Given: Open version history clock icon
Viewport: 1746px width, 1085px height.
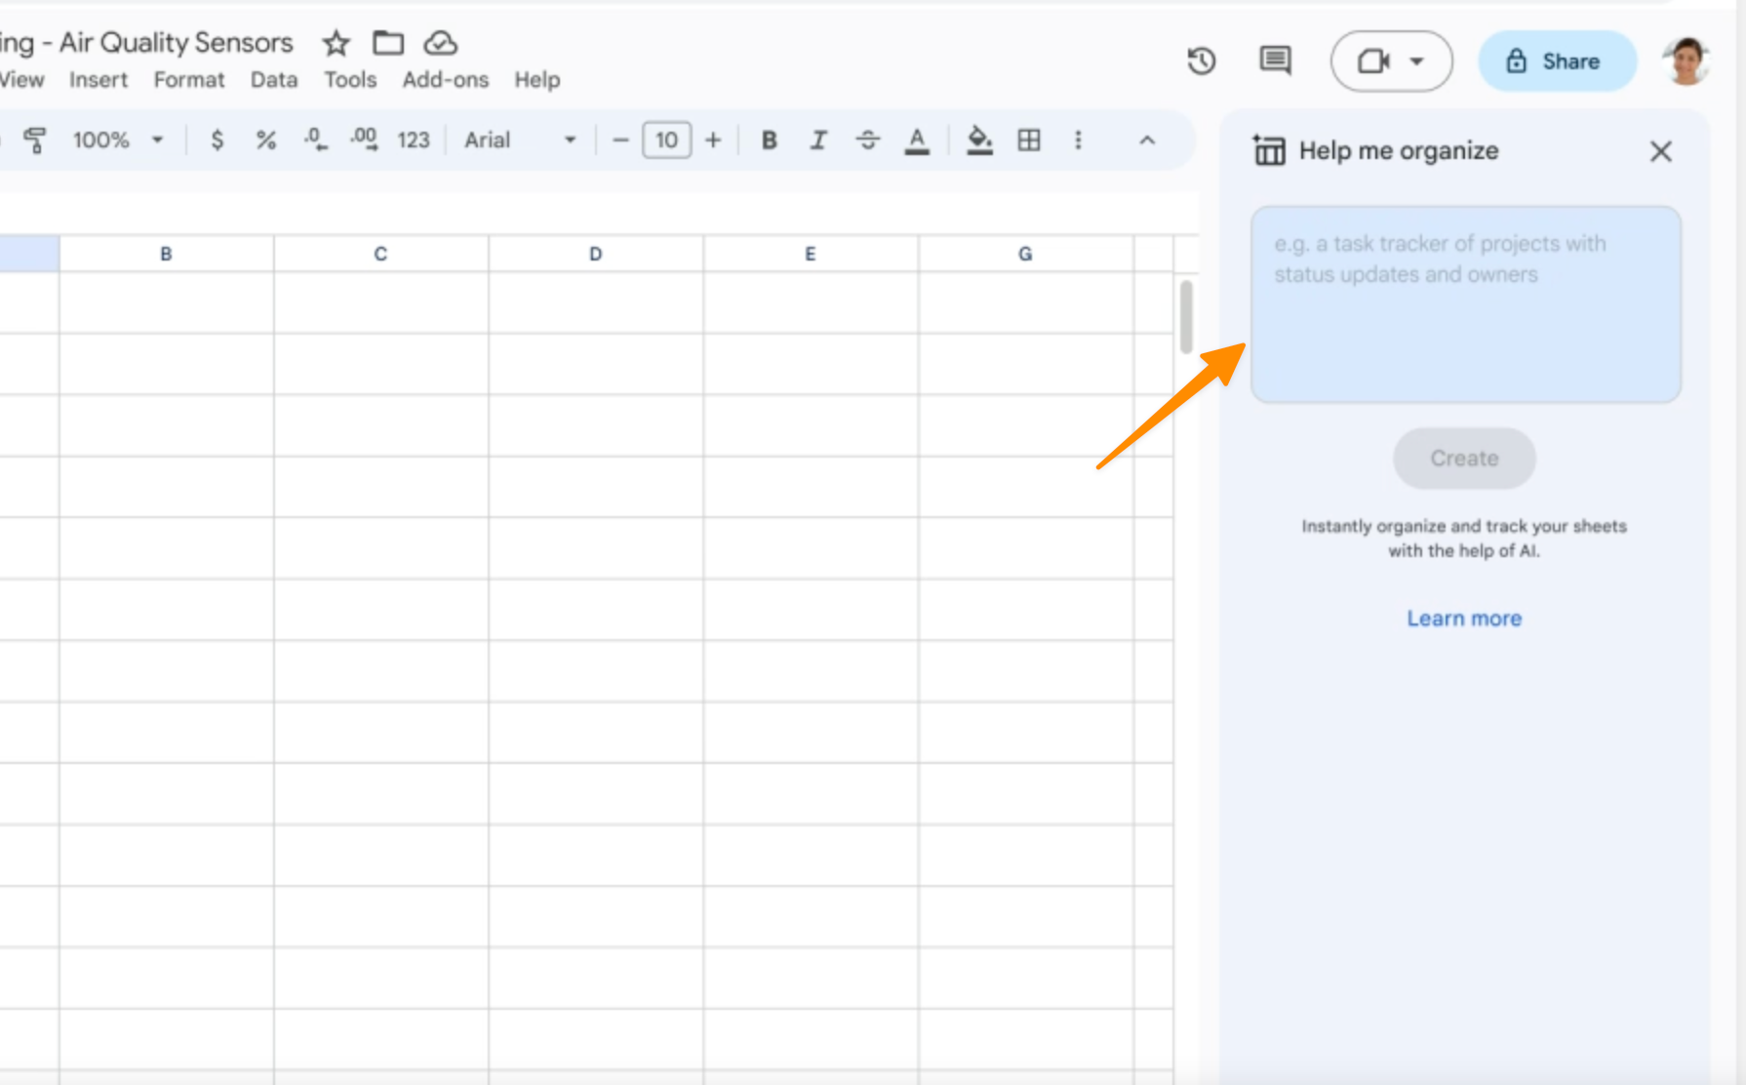Looking at the screenshot, I should point(1201,61).
